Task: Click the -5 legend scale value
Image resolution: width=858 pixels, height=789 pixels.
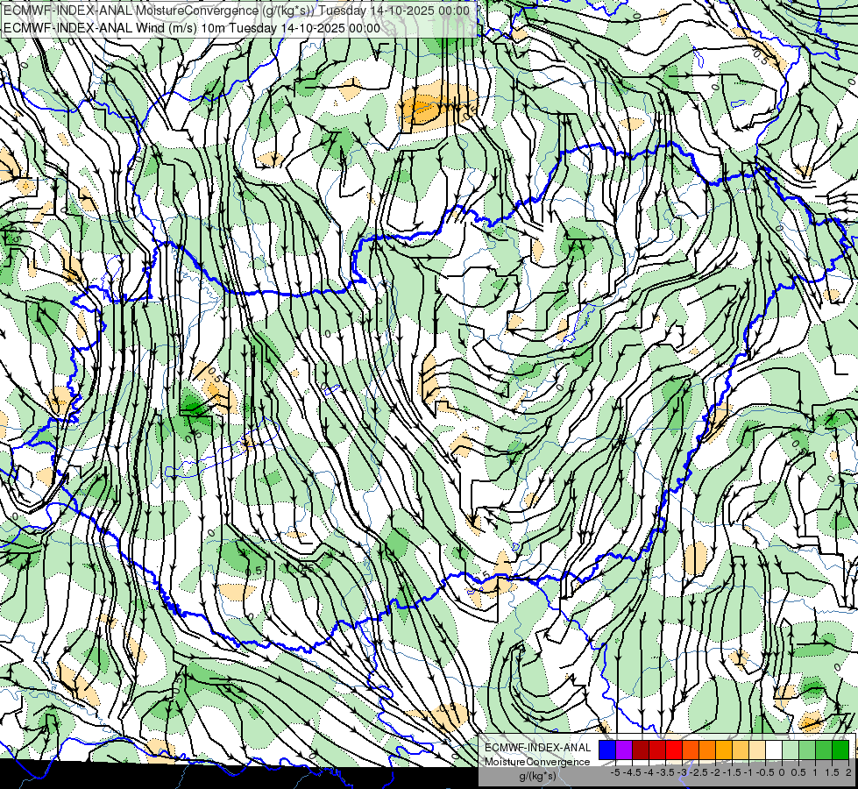Action: pos(615,772)
